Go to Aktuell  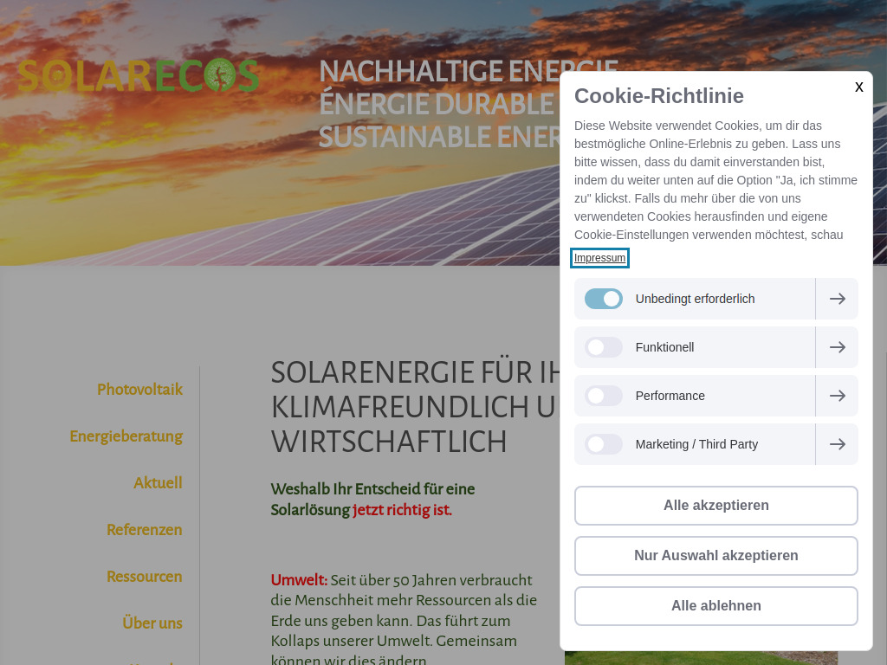pyautogui.click(x=158, y=482)
